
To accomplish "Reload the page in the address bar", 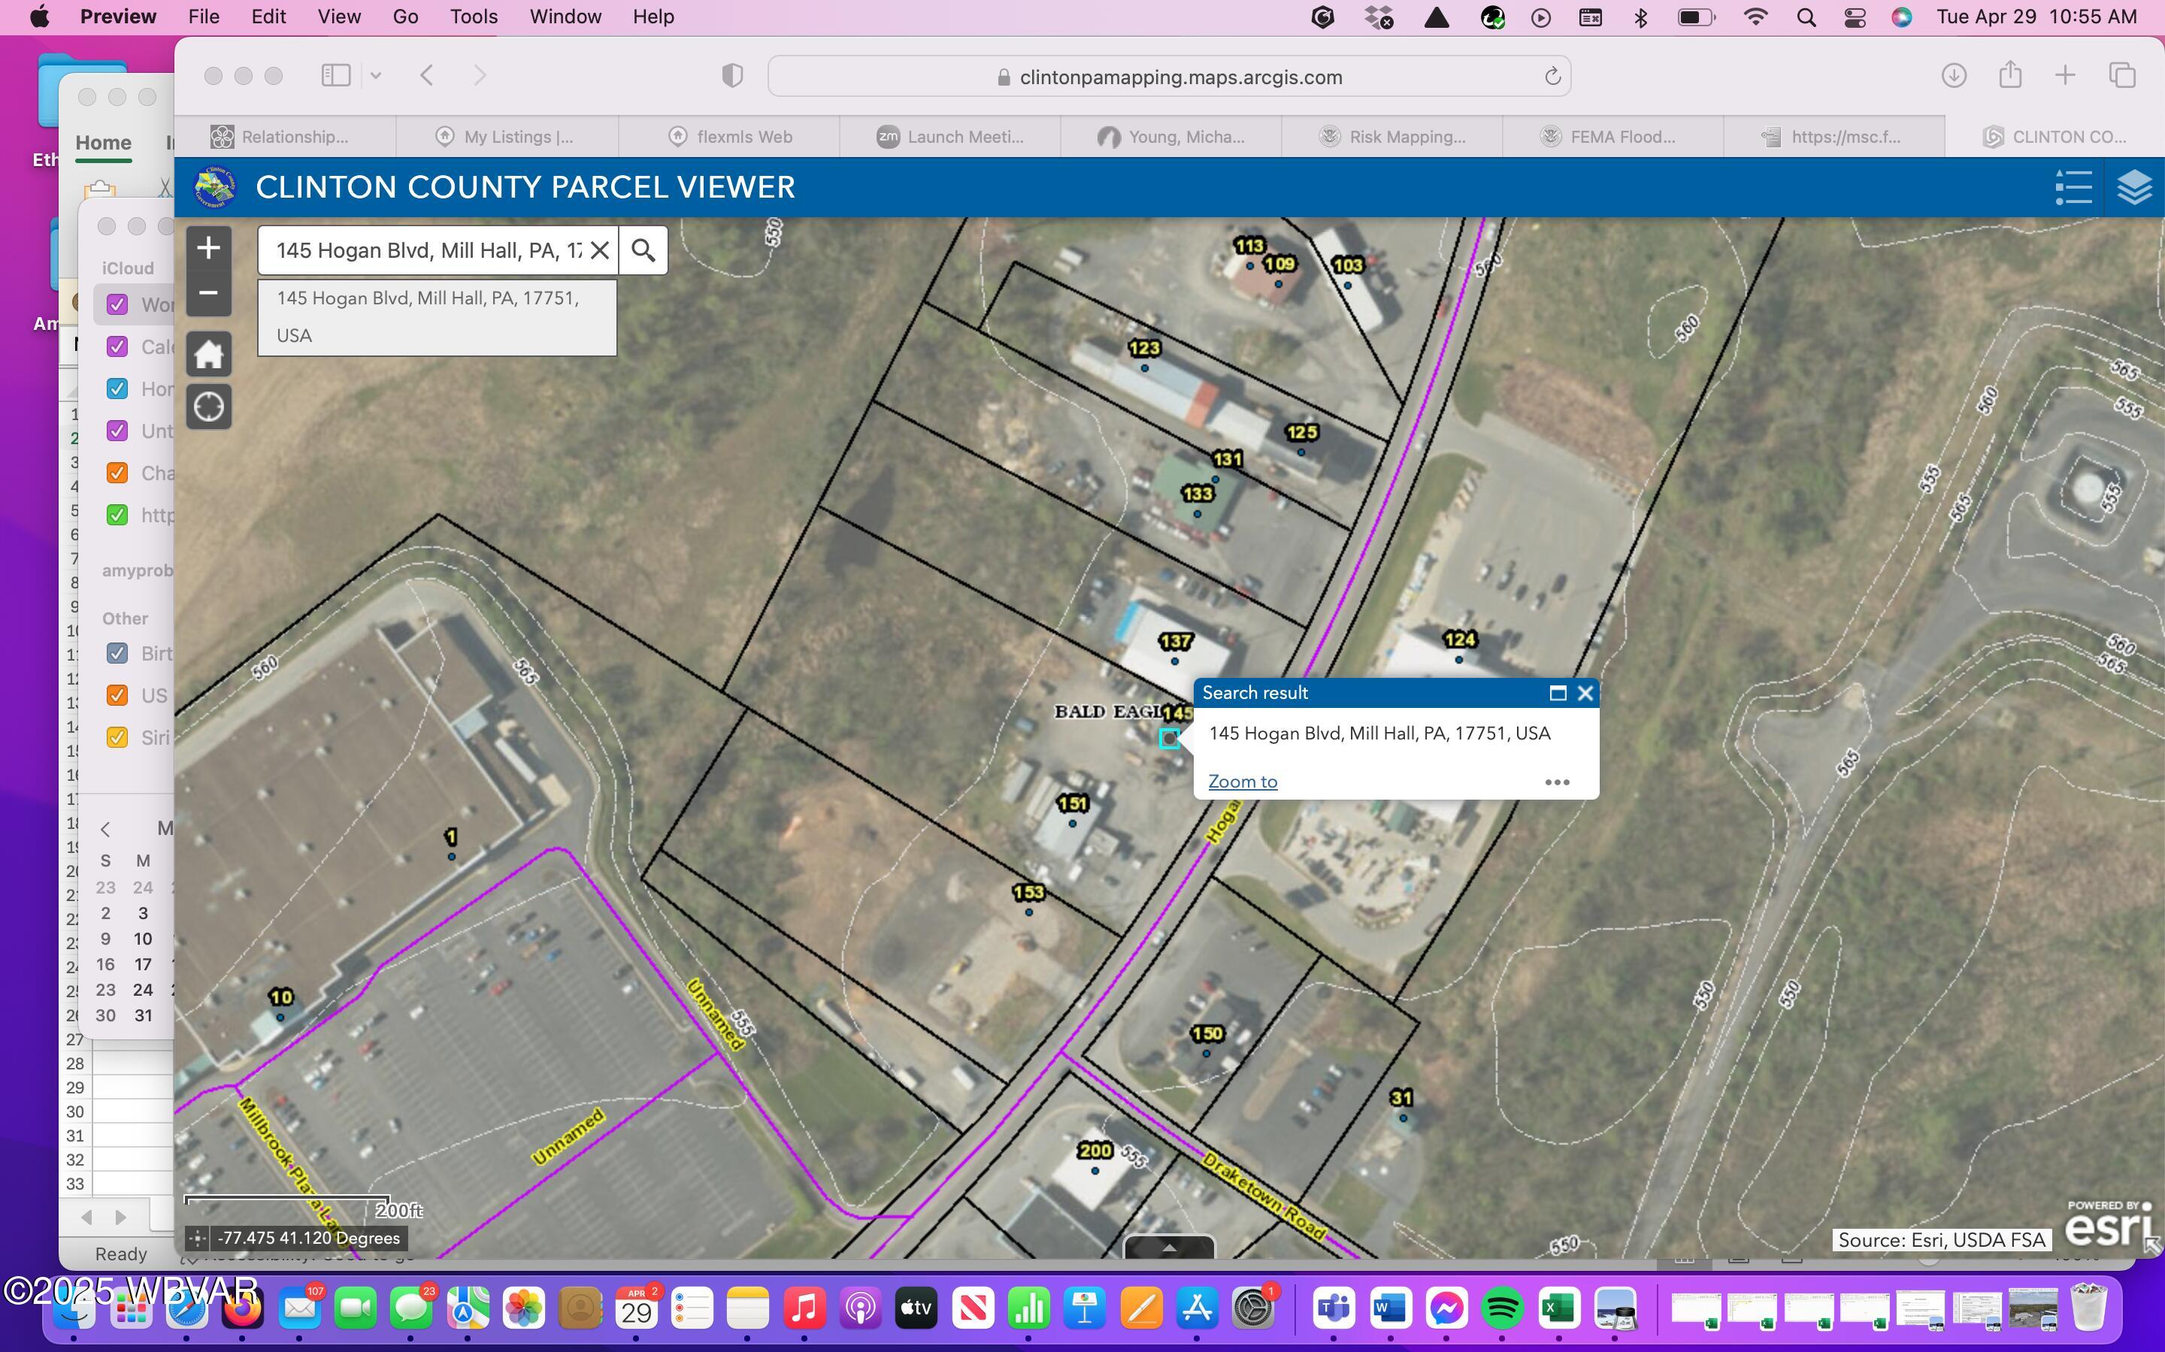I will coord(1552,77).
